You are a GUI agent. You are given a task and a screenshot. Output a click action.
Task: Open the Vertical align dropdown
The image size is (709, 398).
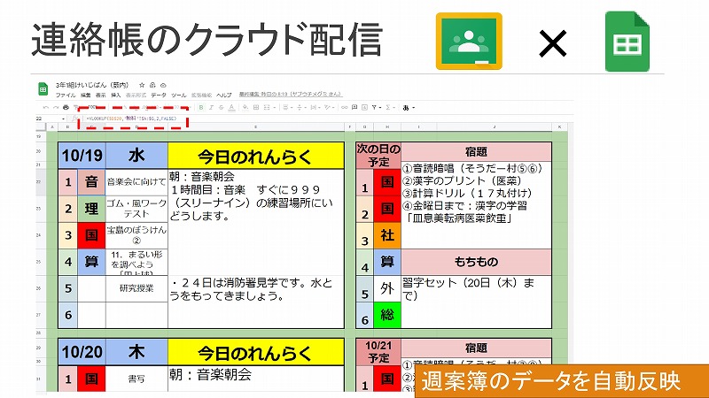tap(301, 107)
